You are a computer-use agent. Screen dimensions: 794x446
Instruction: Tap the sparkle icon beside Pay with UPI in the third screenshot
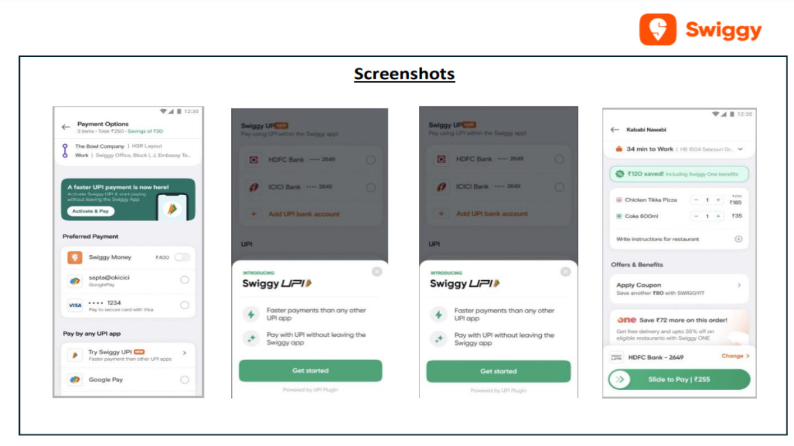439,340
